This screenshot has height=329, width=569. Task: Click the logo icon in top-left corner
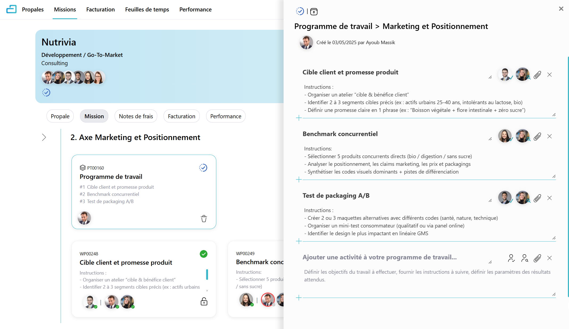click(x=11, y=9)
